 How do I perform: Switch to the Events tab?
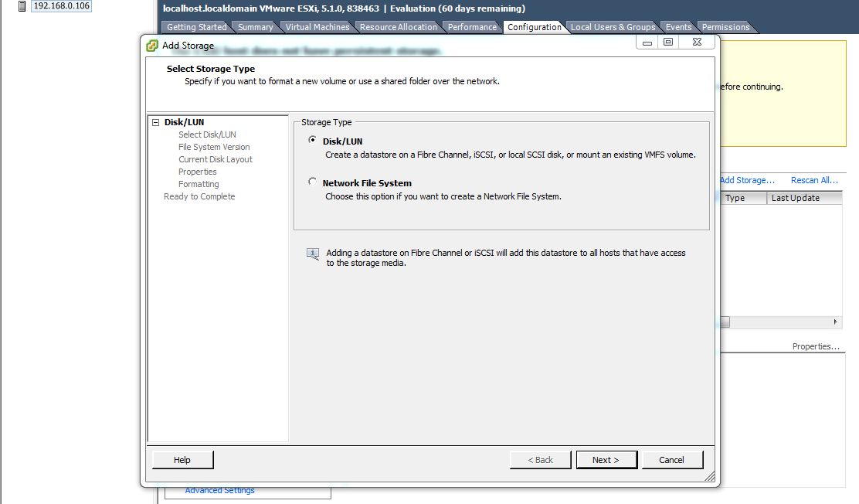(x=678, y=27)
